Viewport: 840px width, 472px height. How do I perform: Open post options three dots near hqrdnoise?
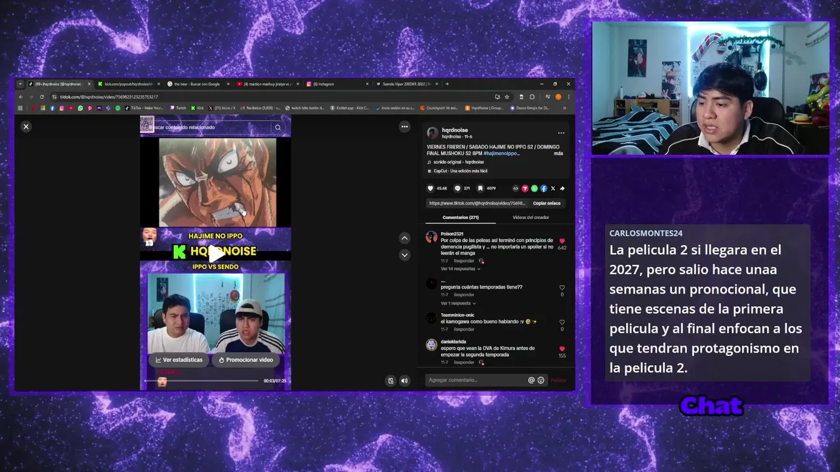(x=561, y=133)
